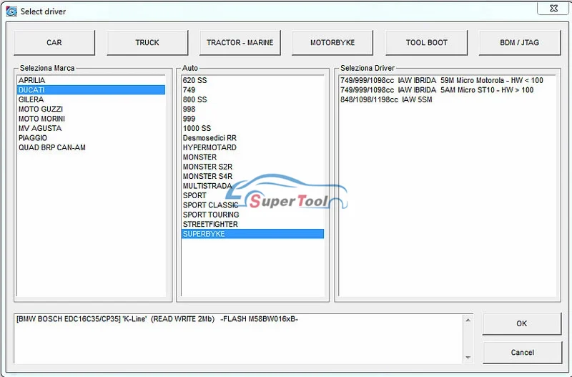This screenshot has width=572, height=377.
Task: Pick the MULTISTRADA model
Action: (x=252, y=186)
